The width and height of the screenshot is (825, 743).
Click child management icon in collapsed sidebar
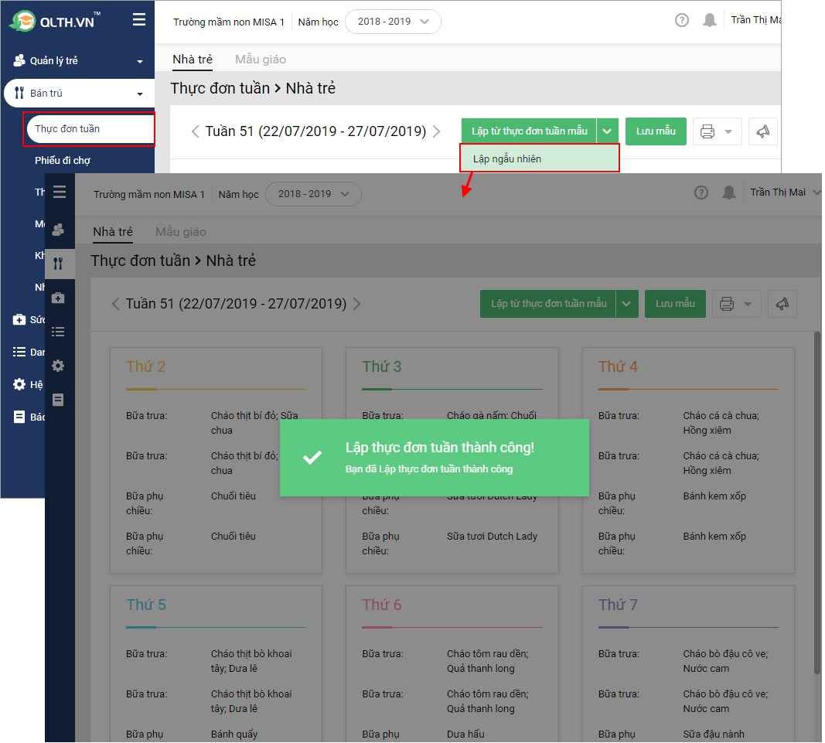click(x=59, y=230)
